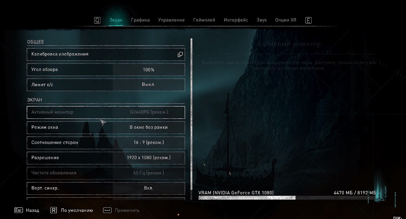Screen dimensions: 406x219
Task: Click По умолчанию to reset settings
Action: point(77,210)
